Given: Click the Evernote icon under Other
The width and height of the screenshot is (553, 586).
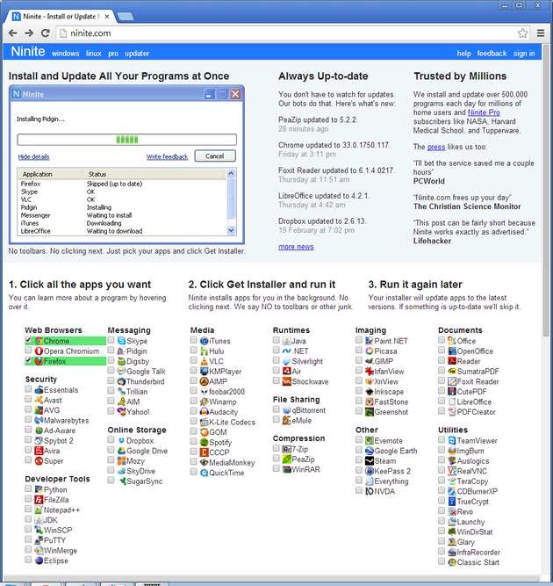Looking at the screenshot, I should (x=370, y=441).
